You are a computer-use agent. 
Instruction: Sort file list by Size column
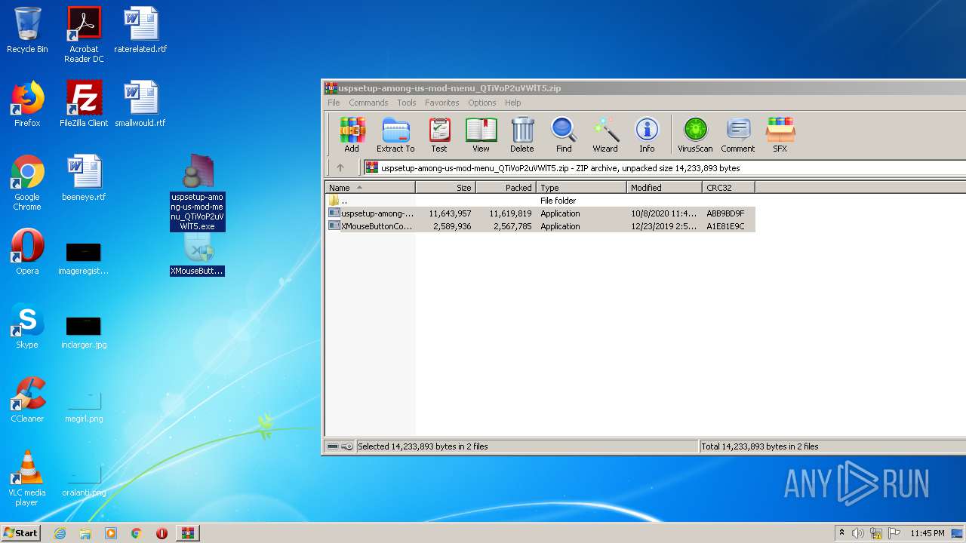[x=445, y=188]
